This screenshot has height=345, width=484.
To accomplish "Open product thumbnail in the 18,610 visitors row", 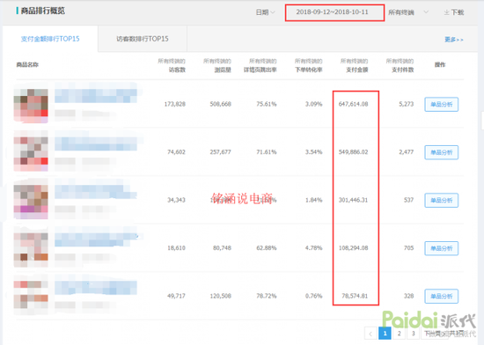I will tap(31, 249).
